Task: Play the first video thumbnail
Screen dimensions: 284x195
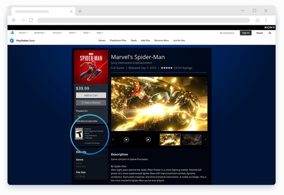Action: click(x=126, y=139)
